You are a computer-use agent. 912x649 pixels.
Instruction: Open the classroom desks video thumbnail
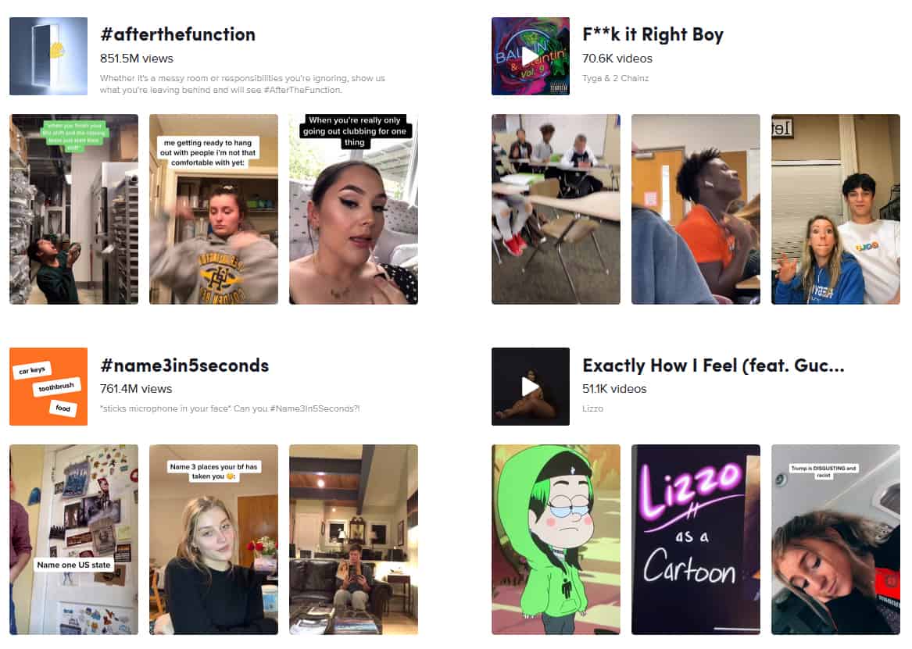(x=556, y=209)
